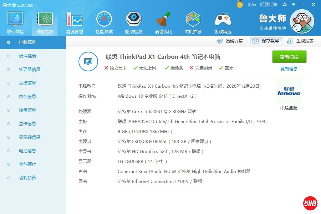
Task: Click the Lenovo brand logo thumbnail
Action: 289,91
